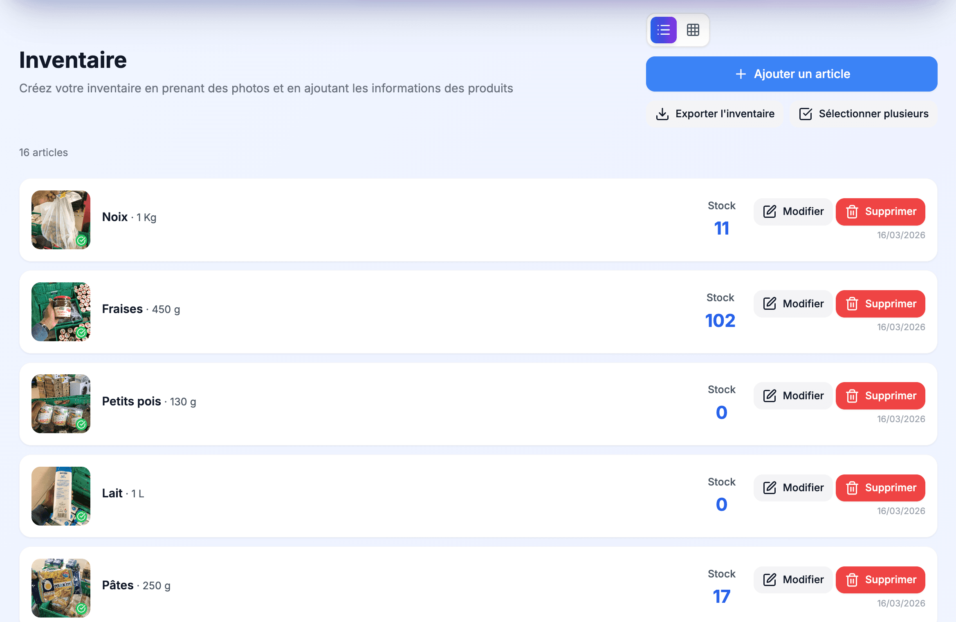This screenshot has height=622, width=956.
Task: Click the green check badge on Noix photo
Action: [82, 241]
